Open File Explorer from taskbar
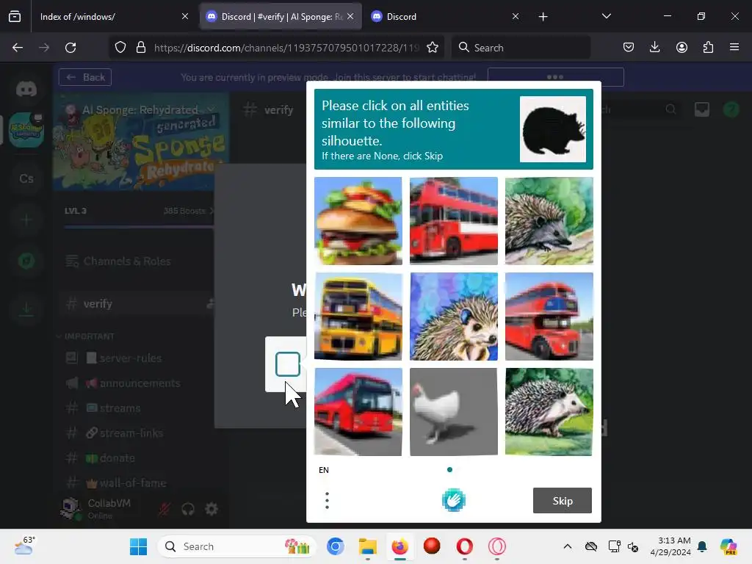Viewport: 752px width, 564px height. pos(368,546)
